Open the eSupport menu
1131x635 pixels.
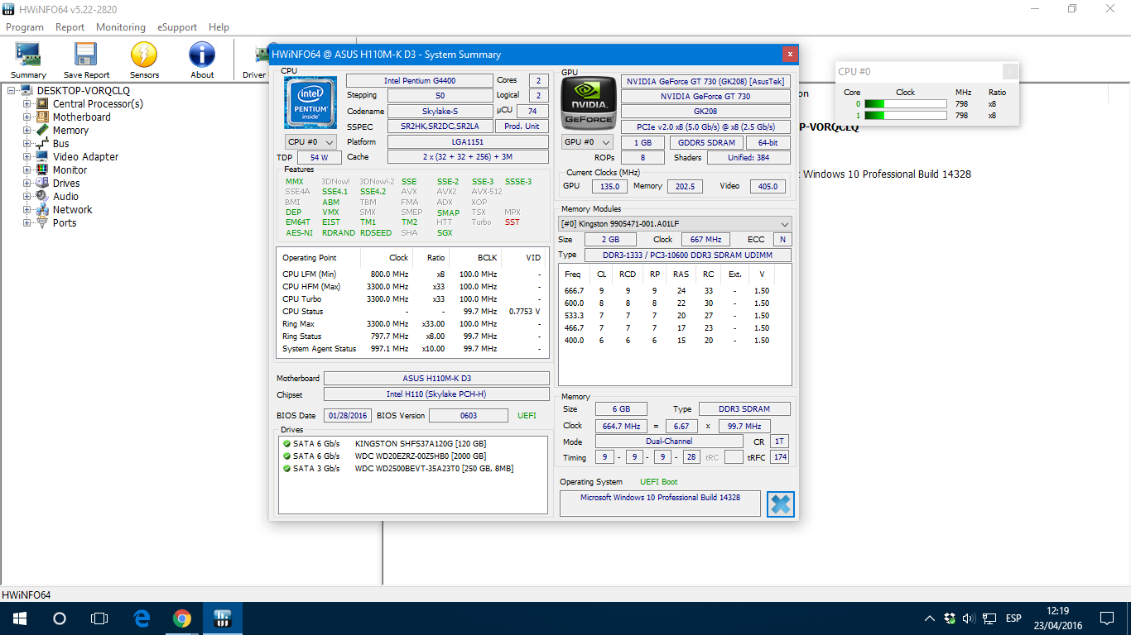(x=178, y=27)
